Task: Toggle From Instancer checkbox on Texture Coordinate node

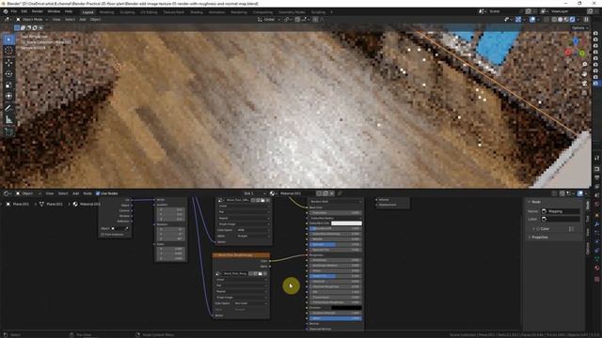Action: click(x=103, y=234)
